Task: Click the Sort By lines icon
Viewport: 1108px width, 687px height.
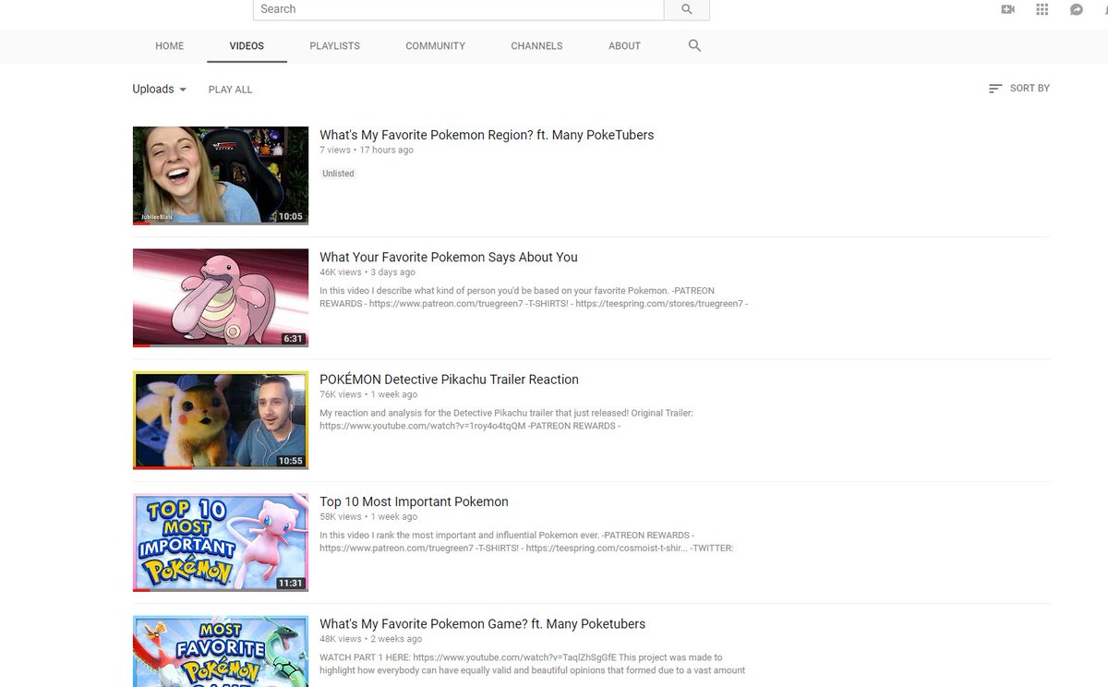Action: tap(995, 89)
